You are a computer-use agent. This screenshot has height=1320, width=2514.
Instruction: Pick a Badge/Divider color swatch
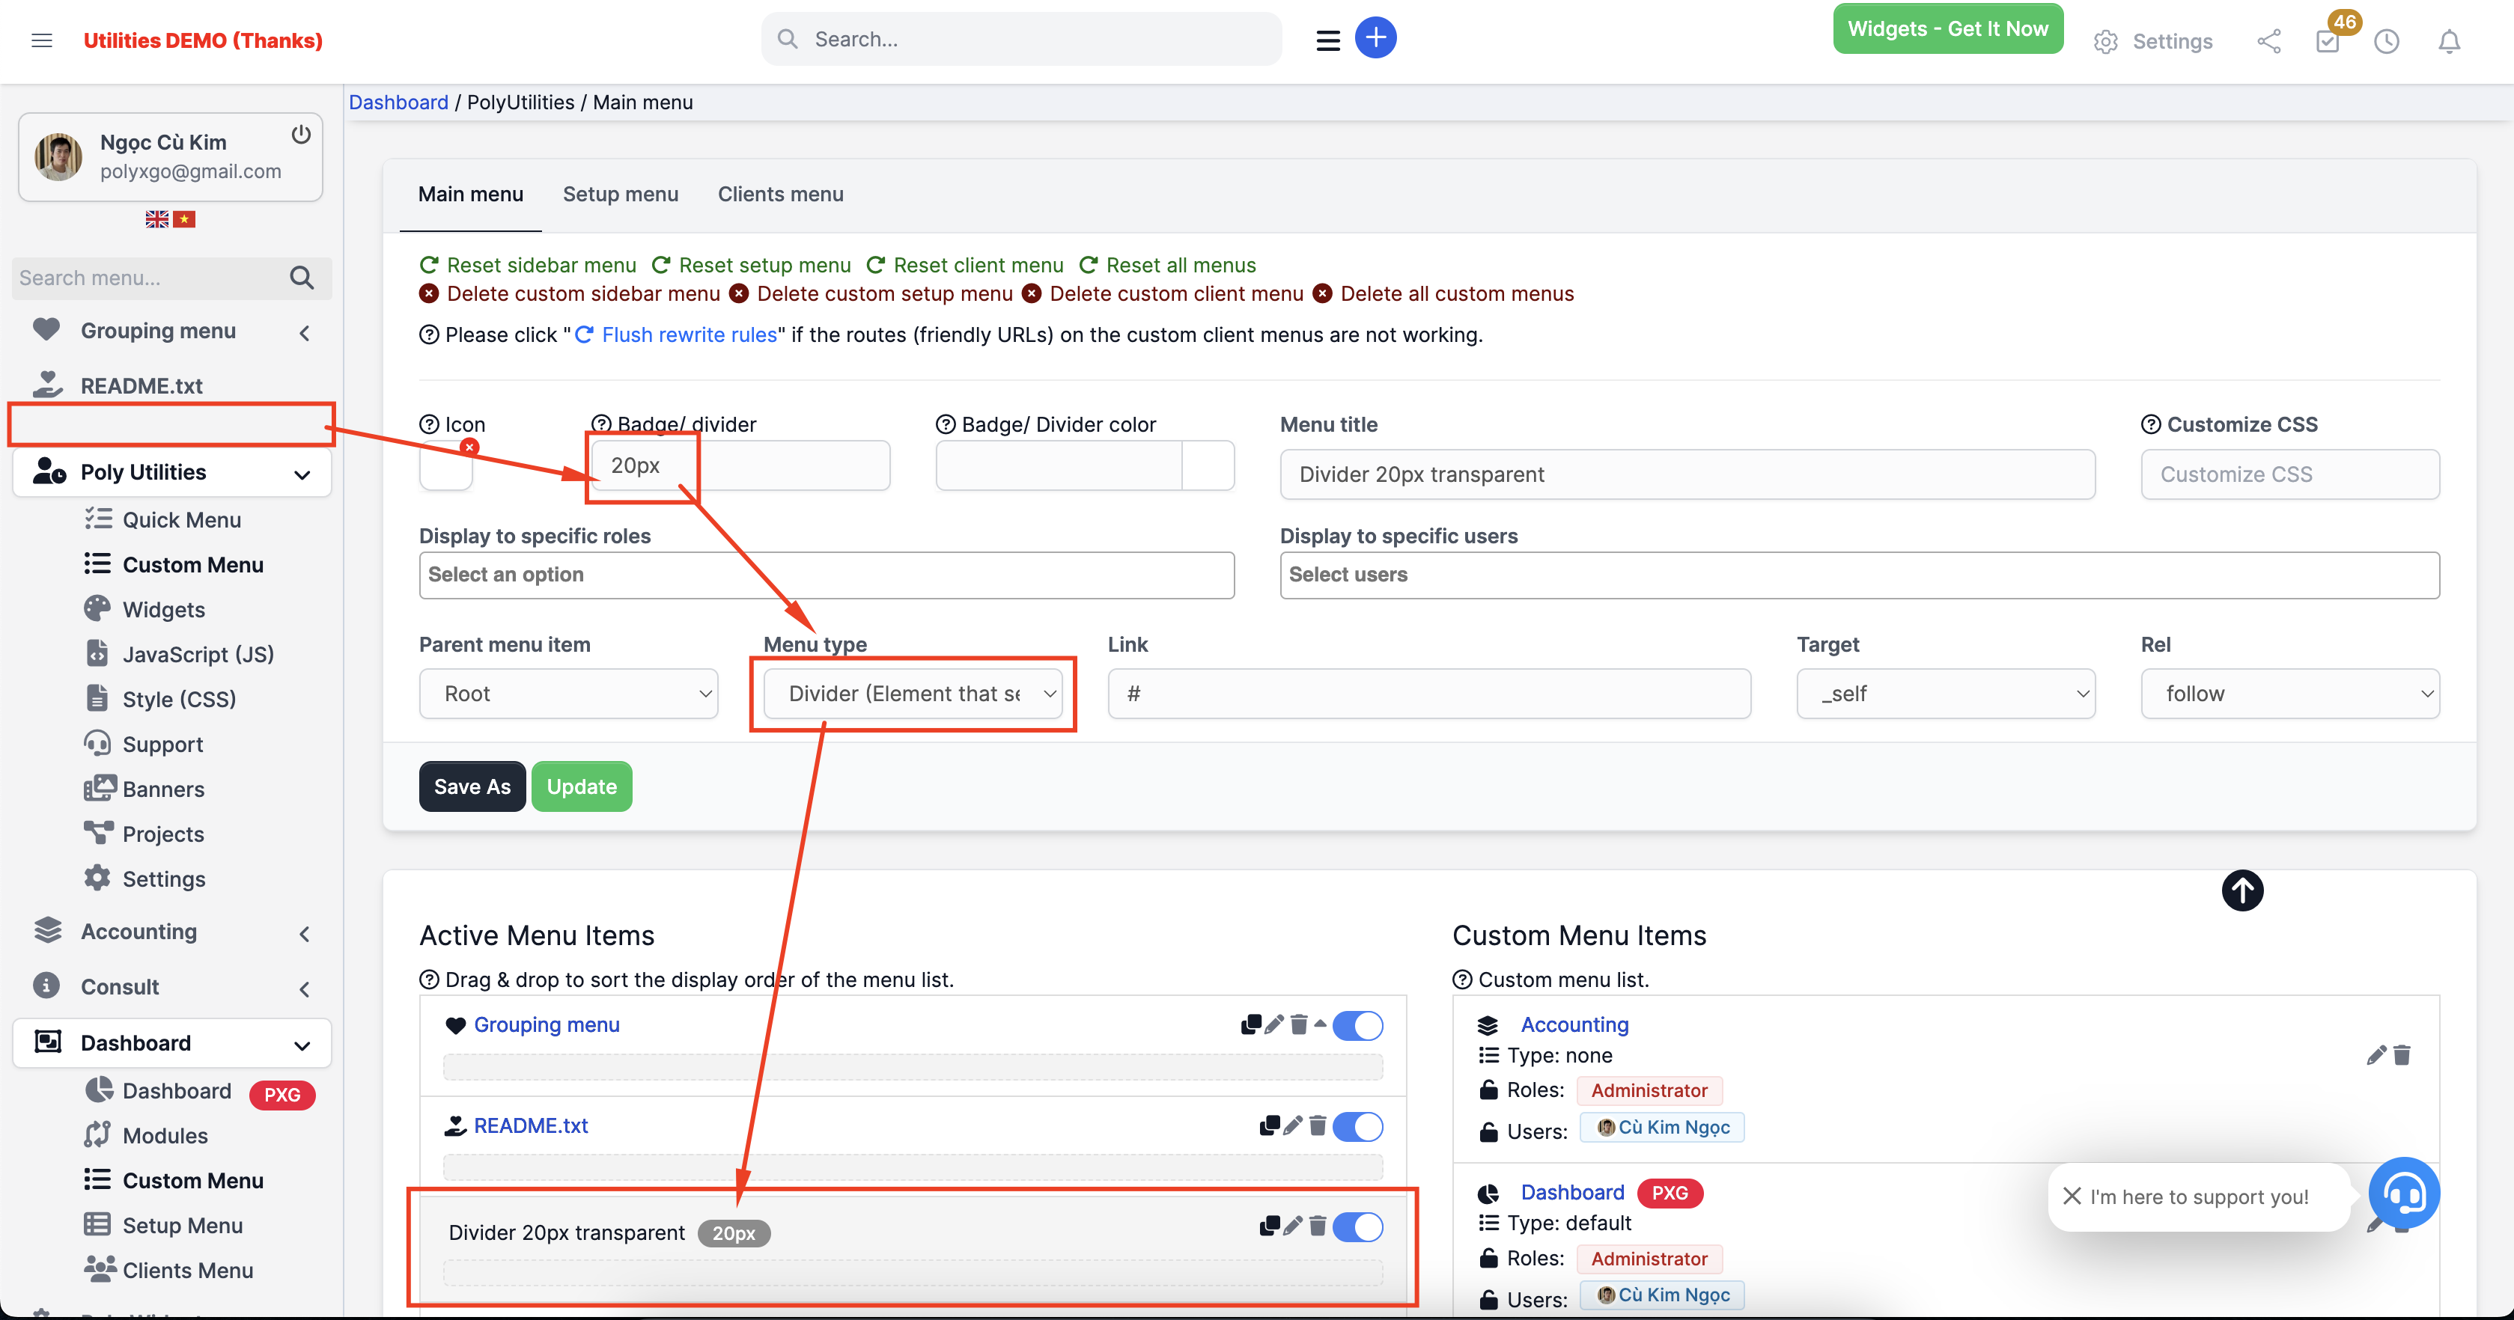point(1209,465)
